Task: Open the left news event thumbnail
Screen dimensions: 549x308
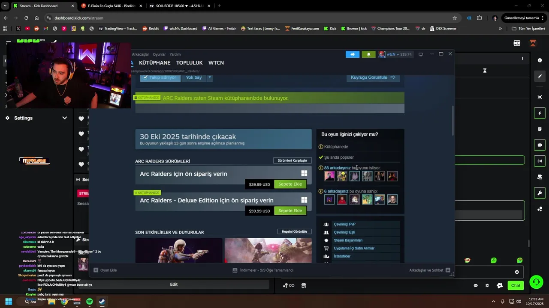Action: tap(179, 250)
